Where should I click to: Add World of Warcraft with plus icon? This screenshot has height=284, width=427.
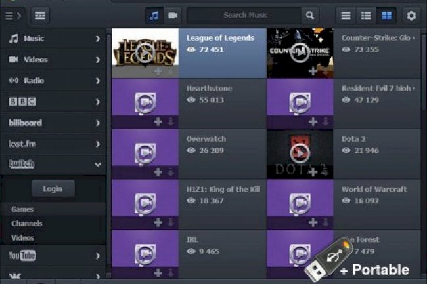click(313, 222)
